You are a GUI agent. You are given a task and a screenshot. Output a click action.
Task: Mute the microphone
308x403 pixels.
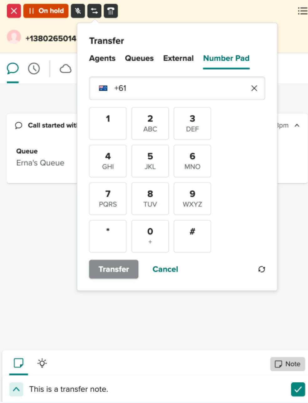78,11
